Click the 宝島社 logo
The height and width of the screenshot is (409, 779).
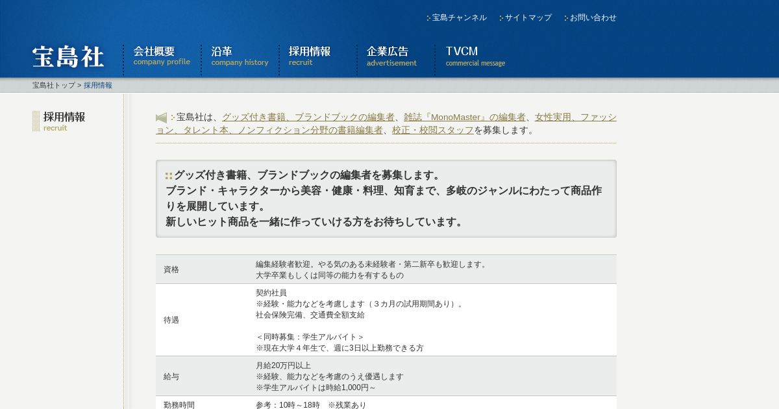[x=68, y=57]
